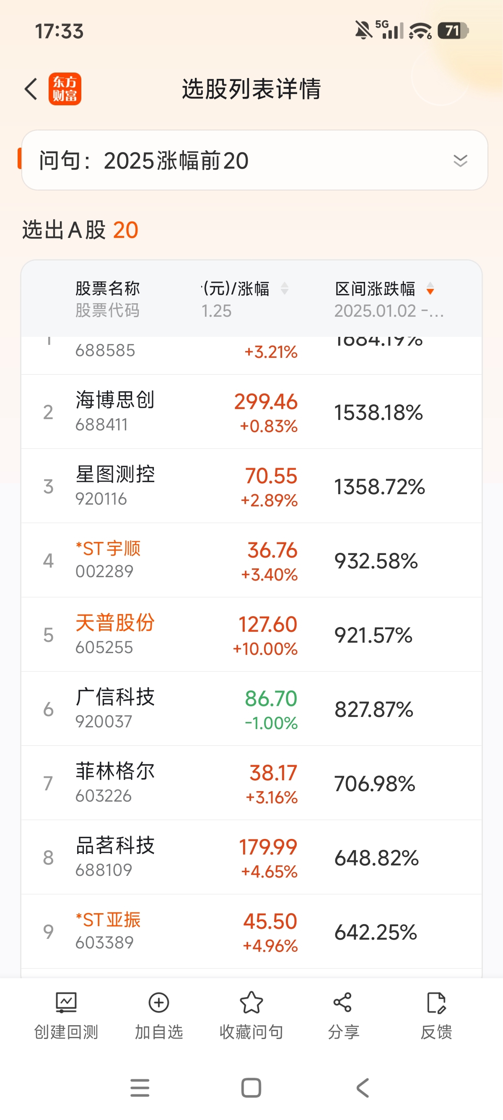Viewport: 503px width, 1120px height.
Task: Open the 菲林格尔 603226 row
Action: coord(251,783)
